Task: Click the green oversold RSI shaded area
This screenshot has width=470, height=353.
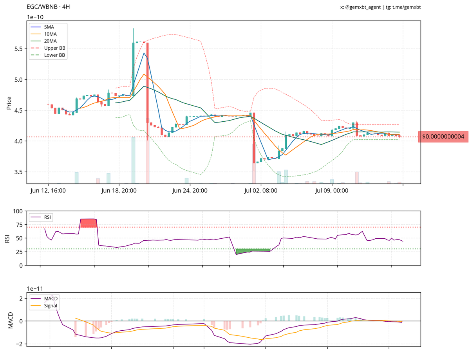Action: pyautogui.click(x=253, y=251)
